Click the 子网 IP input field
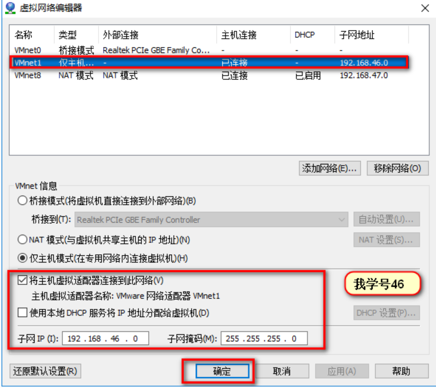This screenshot has width=436, height=388. coord(105,338)
